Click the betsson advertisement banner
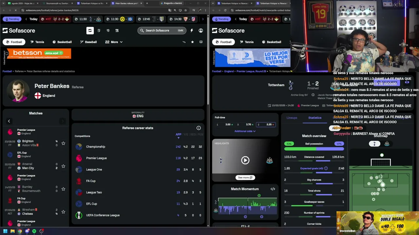This screenshot has width=419, height=235. [x=39, y=54]
